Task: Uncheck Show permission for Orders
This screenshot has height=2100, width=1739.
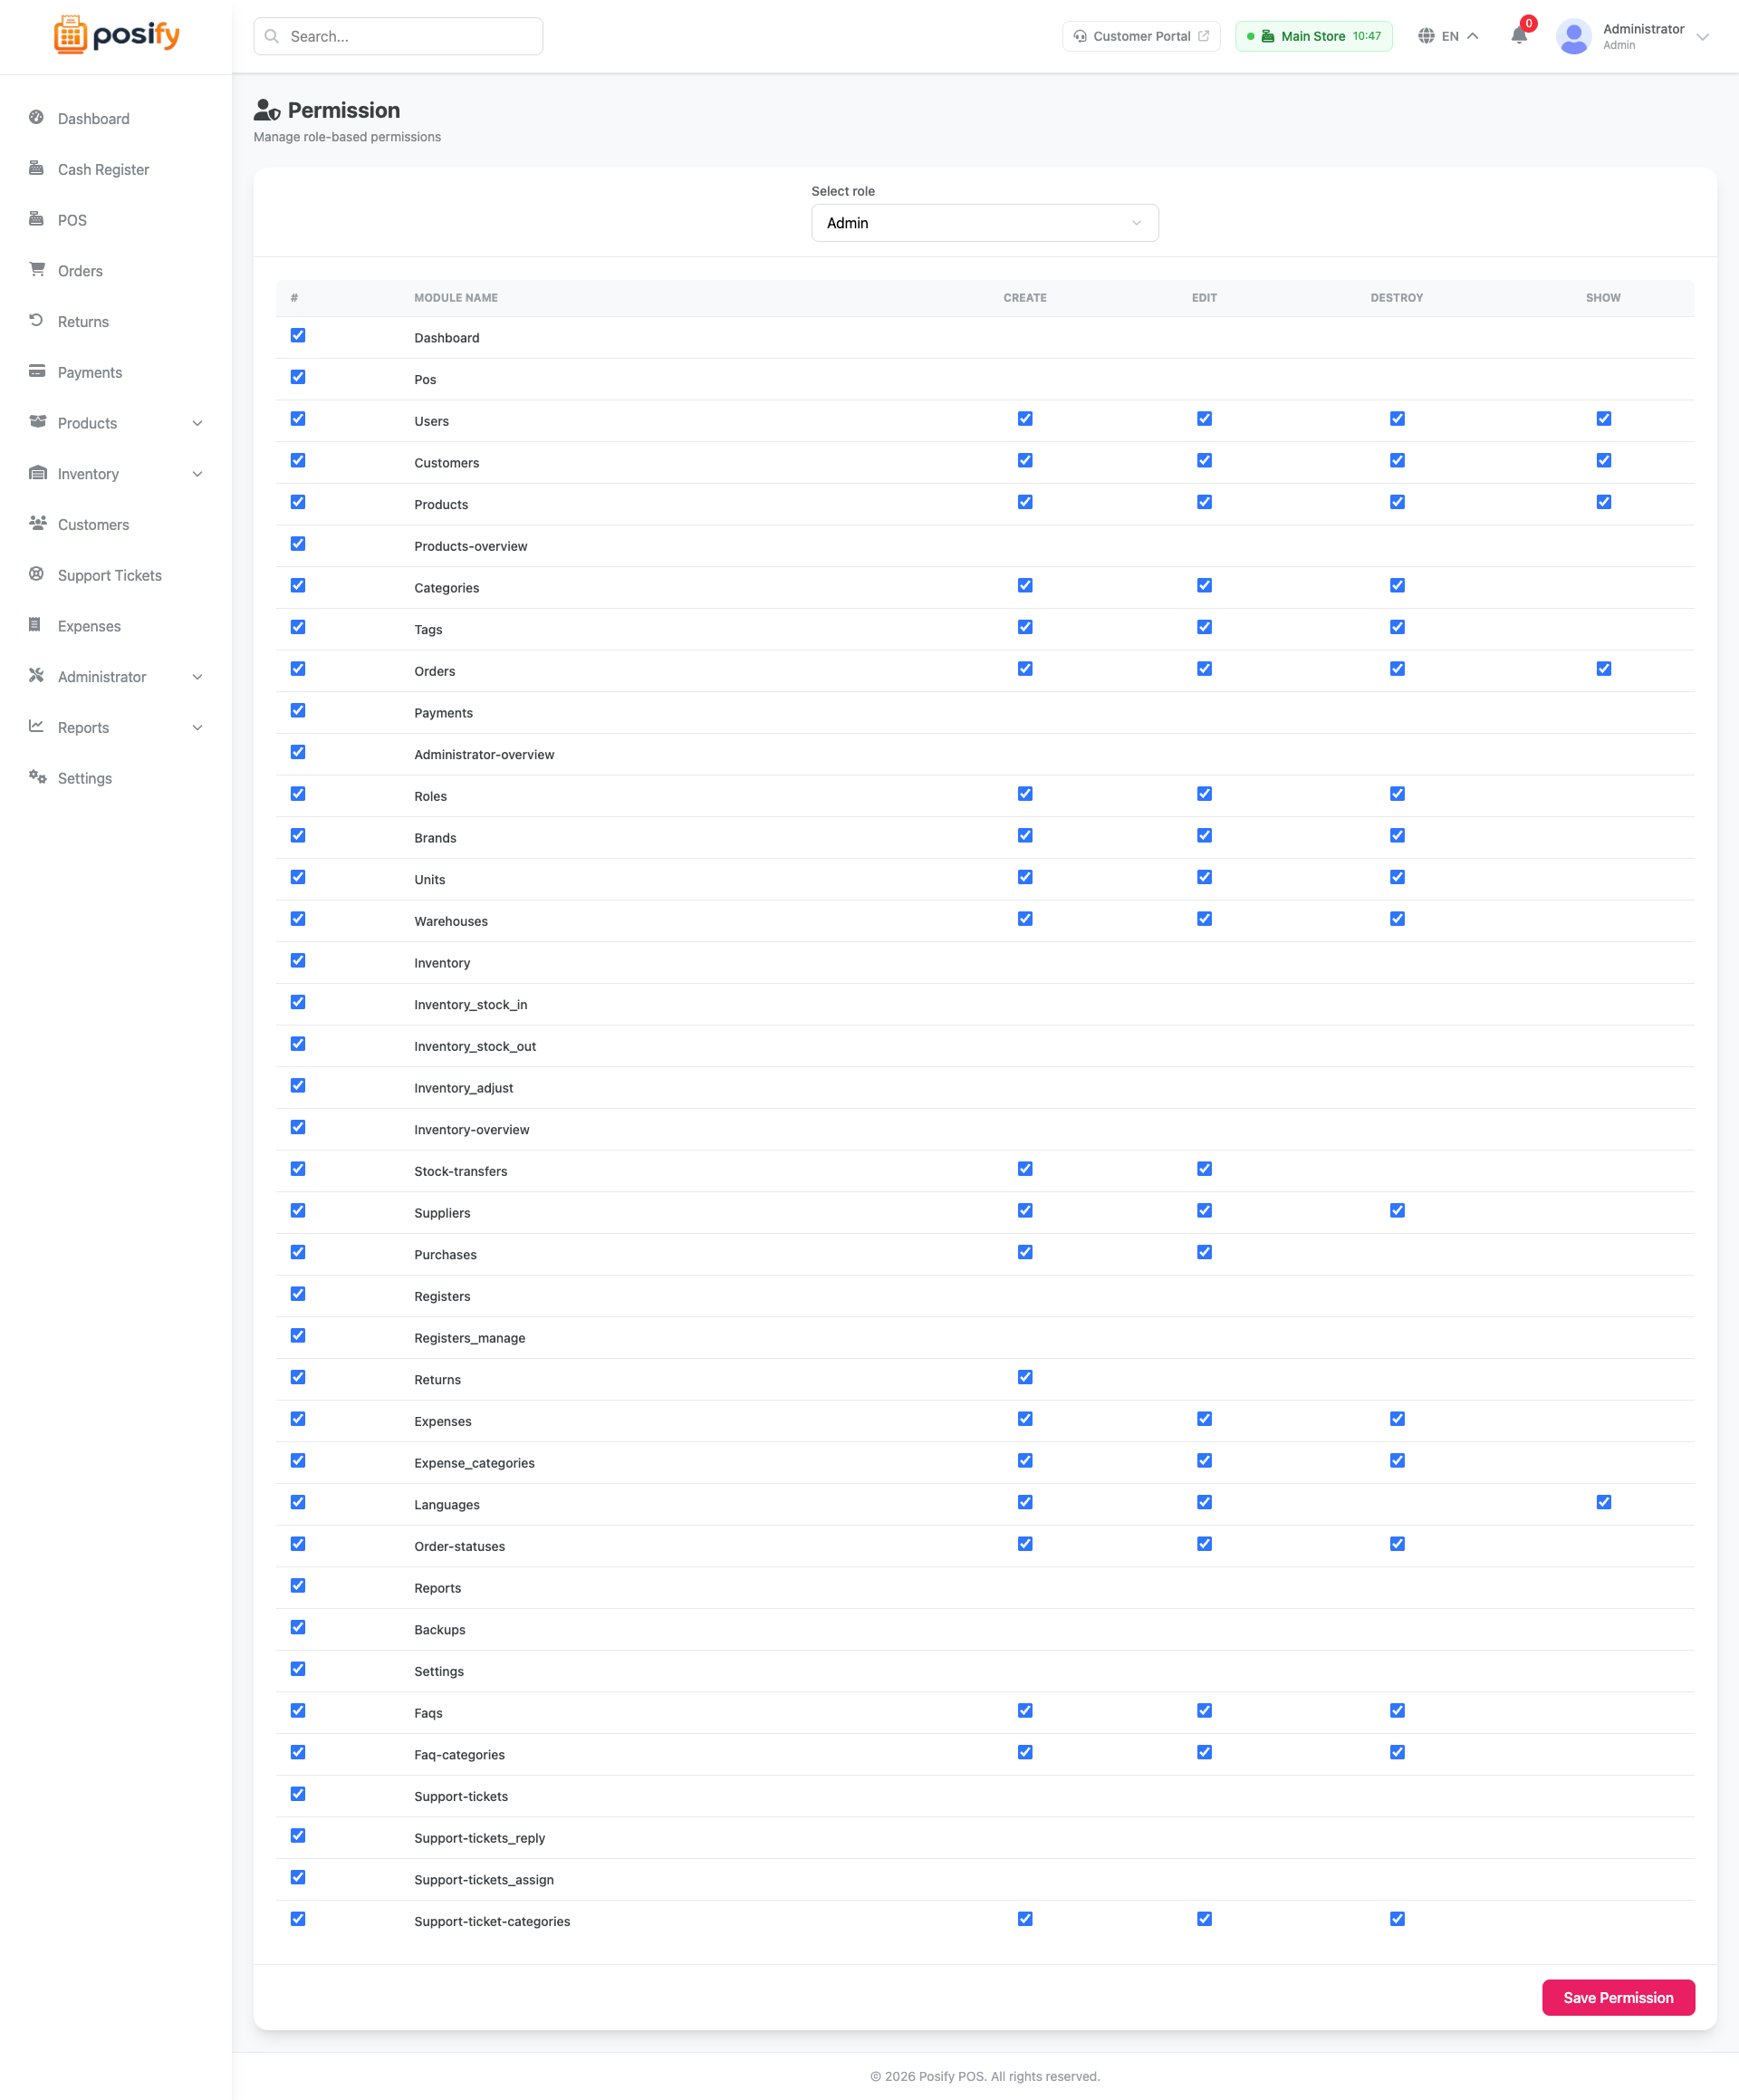Action: [1603, 669]
